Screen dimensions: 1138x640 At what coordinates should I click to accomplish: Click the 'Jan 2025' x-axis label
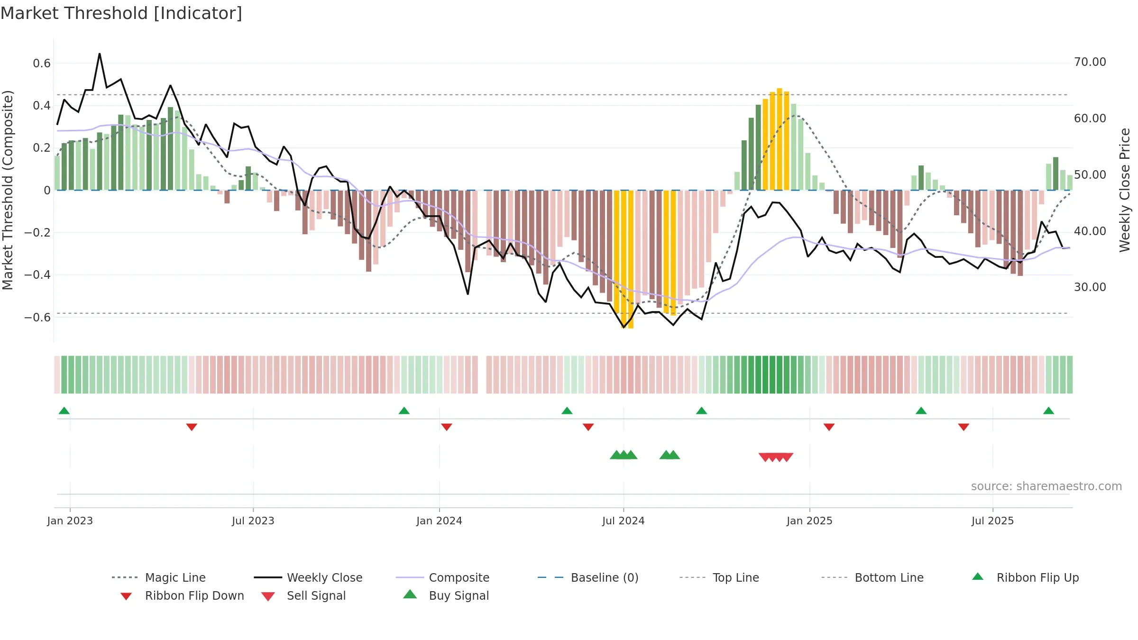pos(810,521)
